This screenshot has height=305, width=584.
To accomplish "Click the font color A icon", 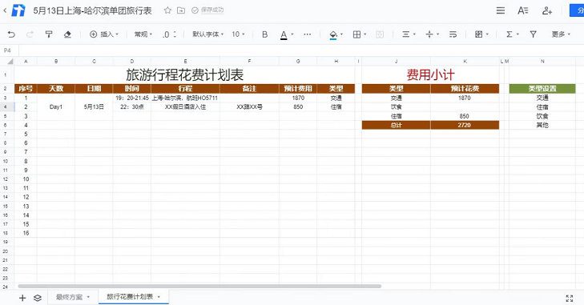I will (x=284, y=34).
